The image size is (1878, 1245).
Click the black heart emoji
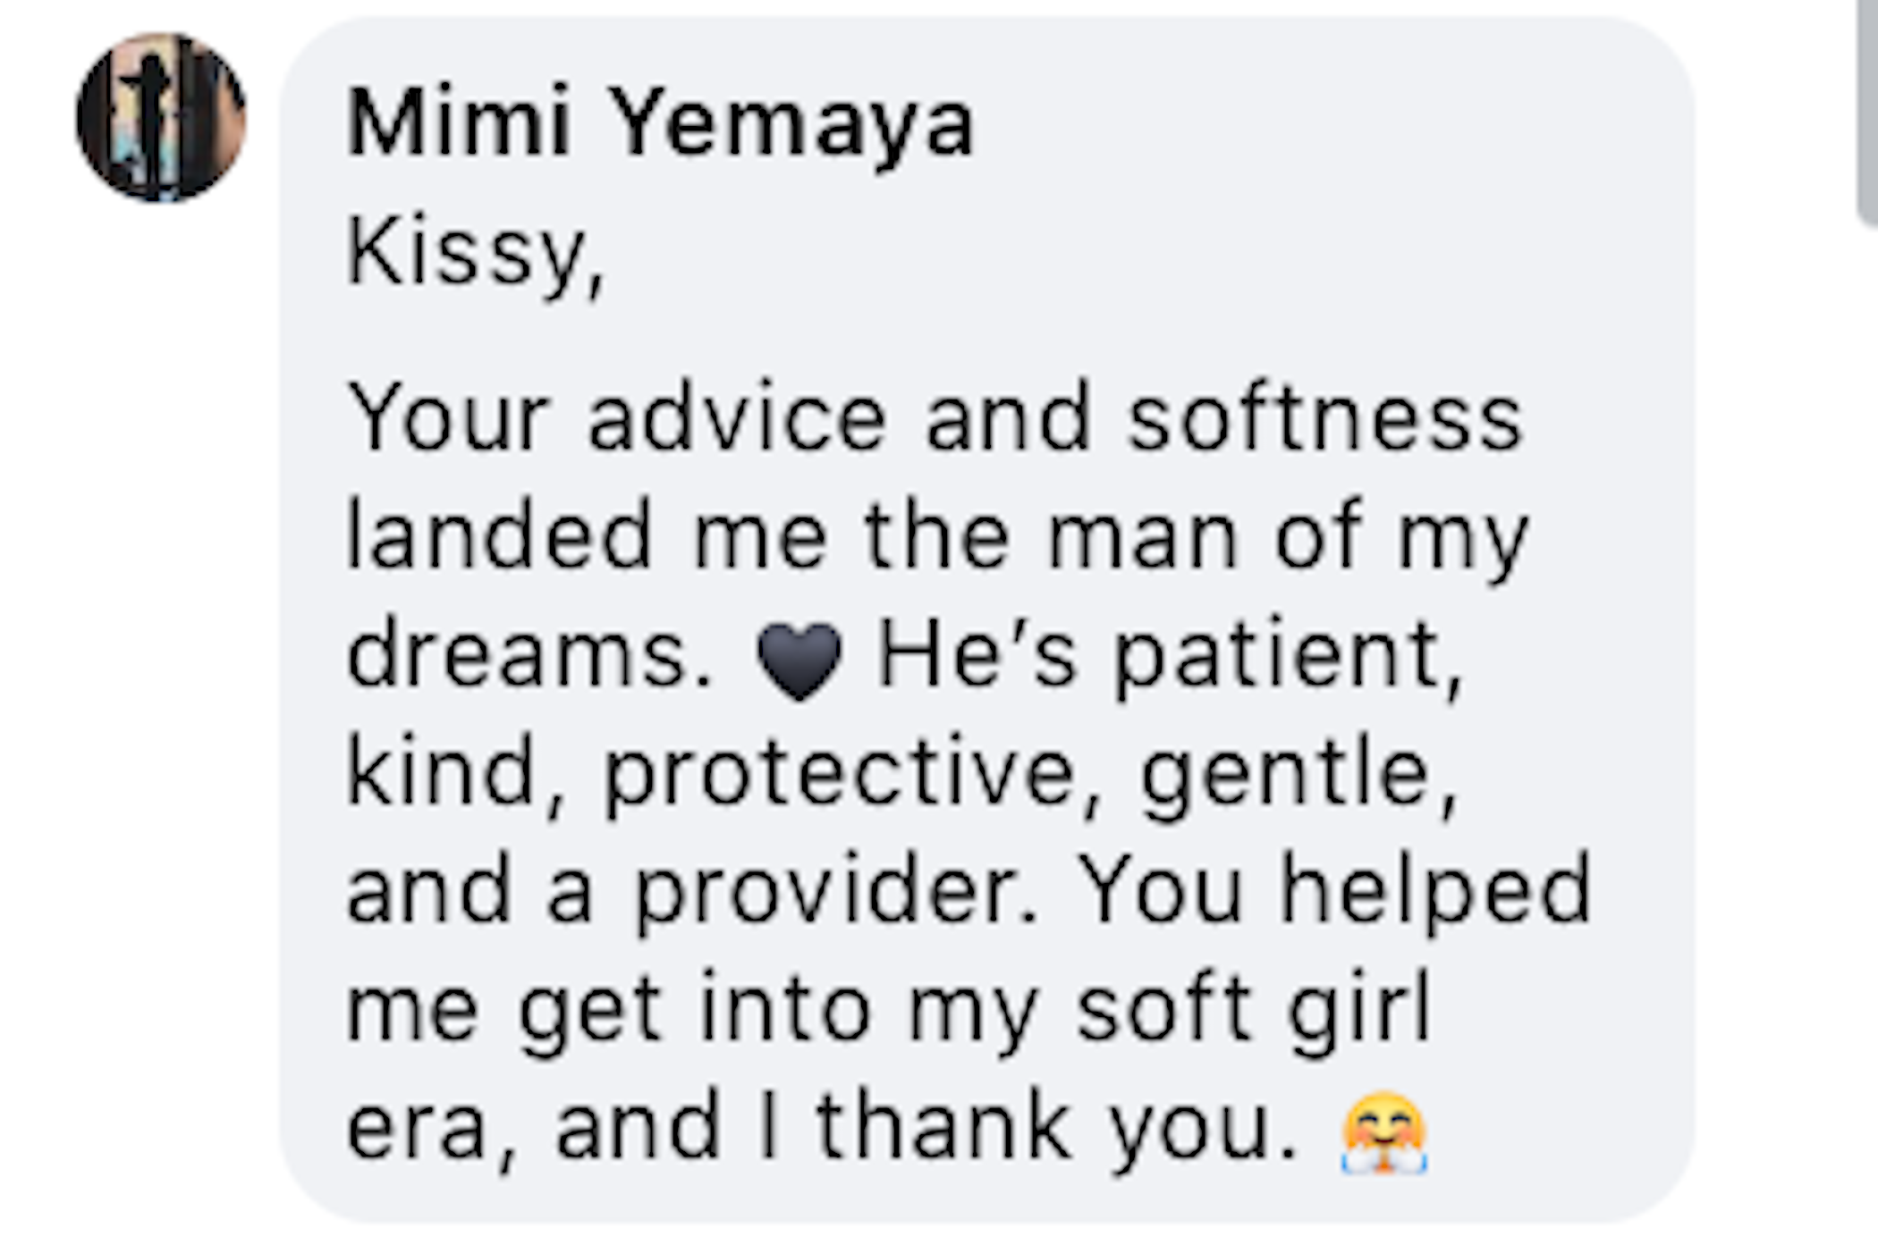click(799, 660)
